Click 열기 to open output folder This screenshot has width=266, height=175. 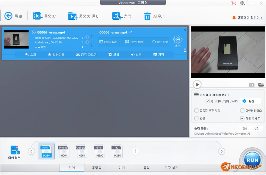click(x=257, y=128)
